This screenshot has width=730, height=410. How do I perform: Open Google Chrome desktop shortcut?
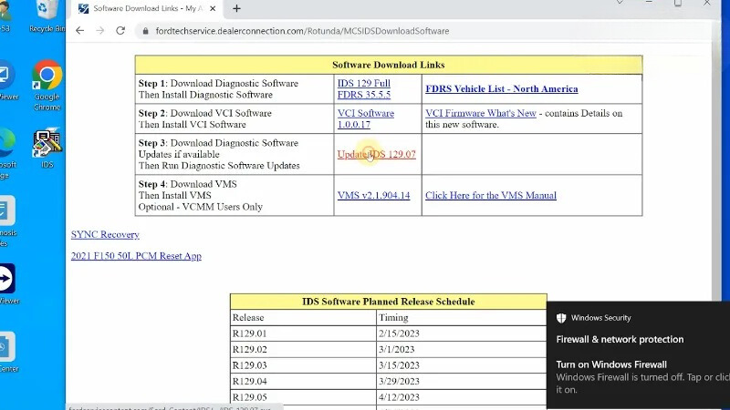[x=47, y=85]
